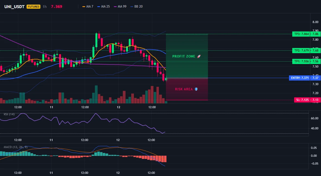
Task: Click the current price 7.369
Action: click(x=56, y=7)
